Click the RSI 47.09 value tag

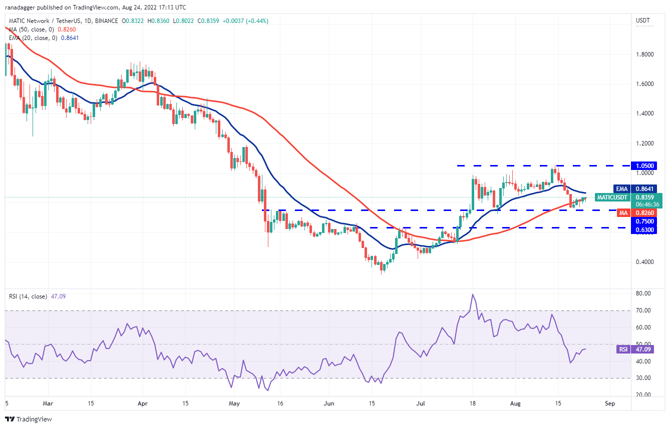646,349
